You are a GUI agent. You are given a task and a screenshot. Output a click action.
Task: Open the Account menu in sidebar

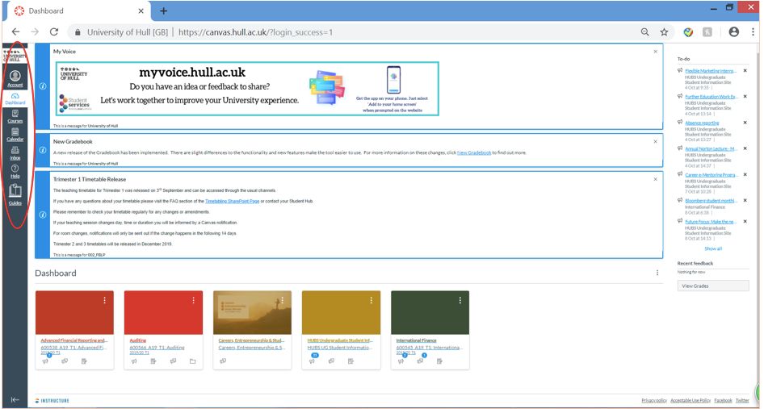coord(15,78)
